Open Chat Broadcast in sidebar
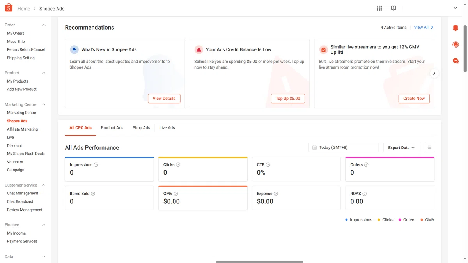The height and width of the screenshot is (263, 468). pyautogui.click(x=20, y=201)
